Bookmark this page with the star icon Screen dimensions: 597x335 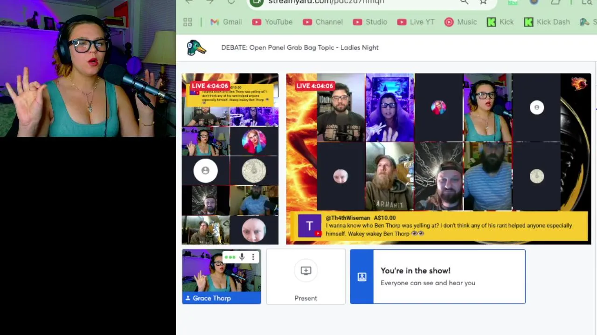(x=483, y=2)
